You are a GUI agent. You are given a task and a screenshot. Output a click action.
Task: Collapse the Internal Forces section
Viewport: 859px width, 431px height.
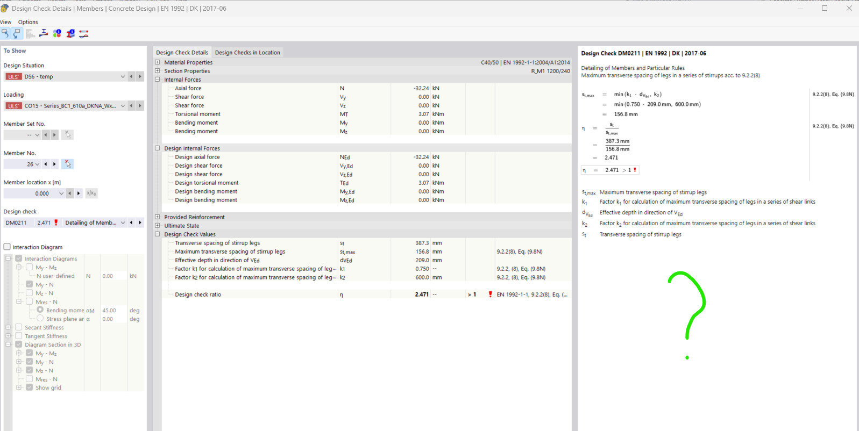click(158, 80)
